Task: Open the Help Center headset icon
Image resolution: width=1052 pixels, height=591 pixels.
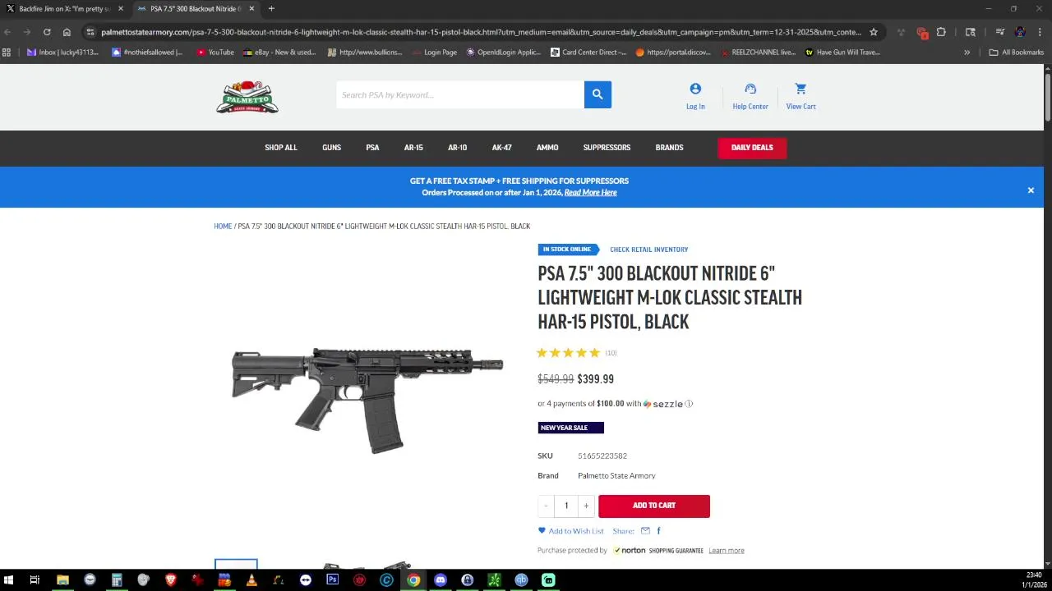Action: (x=750, y=89)
